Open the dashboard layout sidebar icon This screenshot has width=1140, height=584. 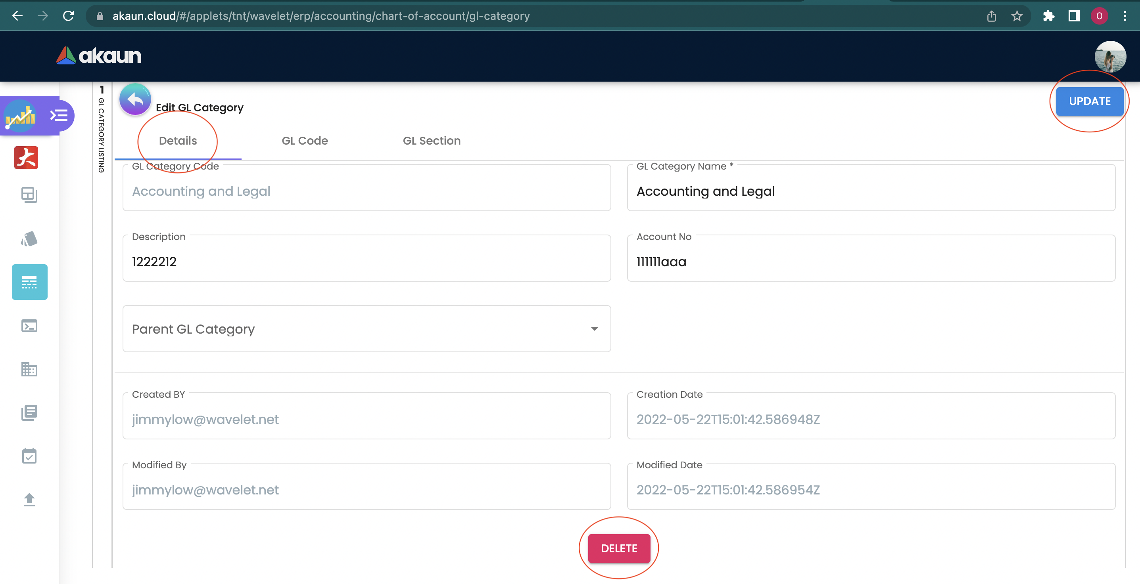click(x=29, y=195)
